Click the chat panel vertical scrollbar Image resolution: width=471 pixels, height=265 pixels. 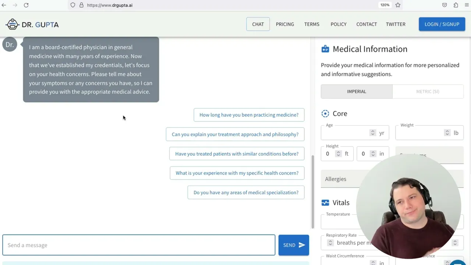point(313,192)
